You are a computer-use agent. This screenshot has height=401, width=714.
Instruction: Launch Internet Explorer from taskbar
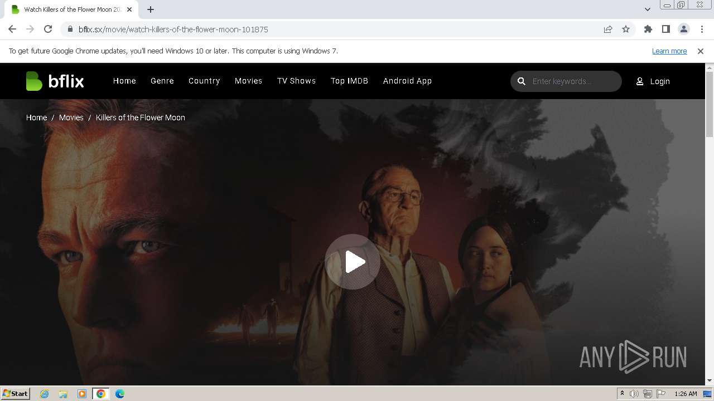pyautogui.click(x=45, y=394)
